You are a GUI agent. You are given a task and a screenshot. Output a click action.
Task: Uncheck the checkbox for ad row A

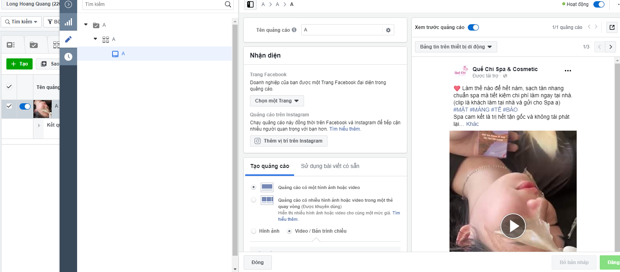[9, 106]
